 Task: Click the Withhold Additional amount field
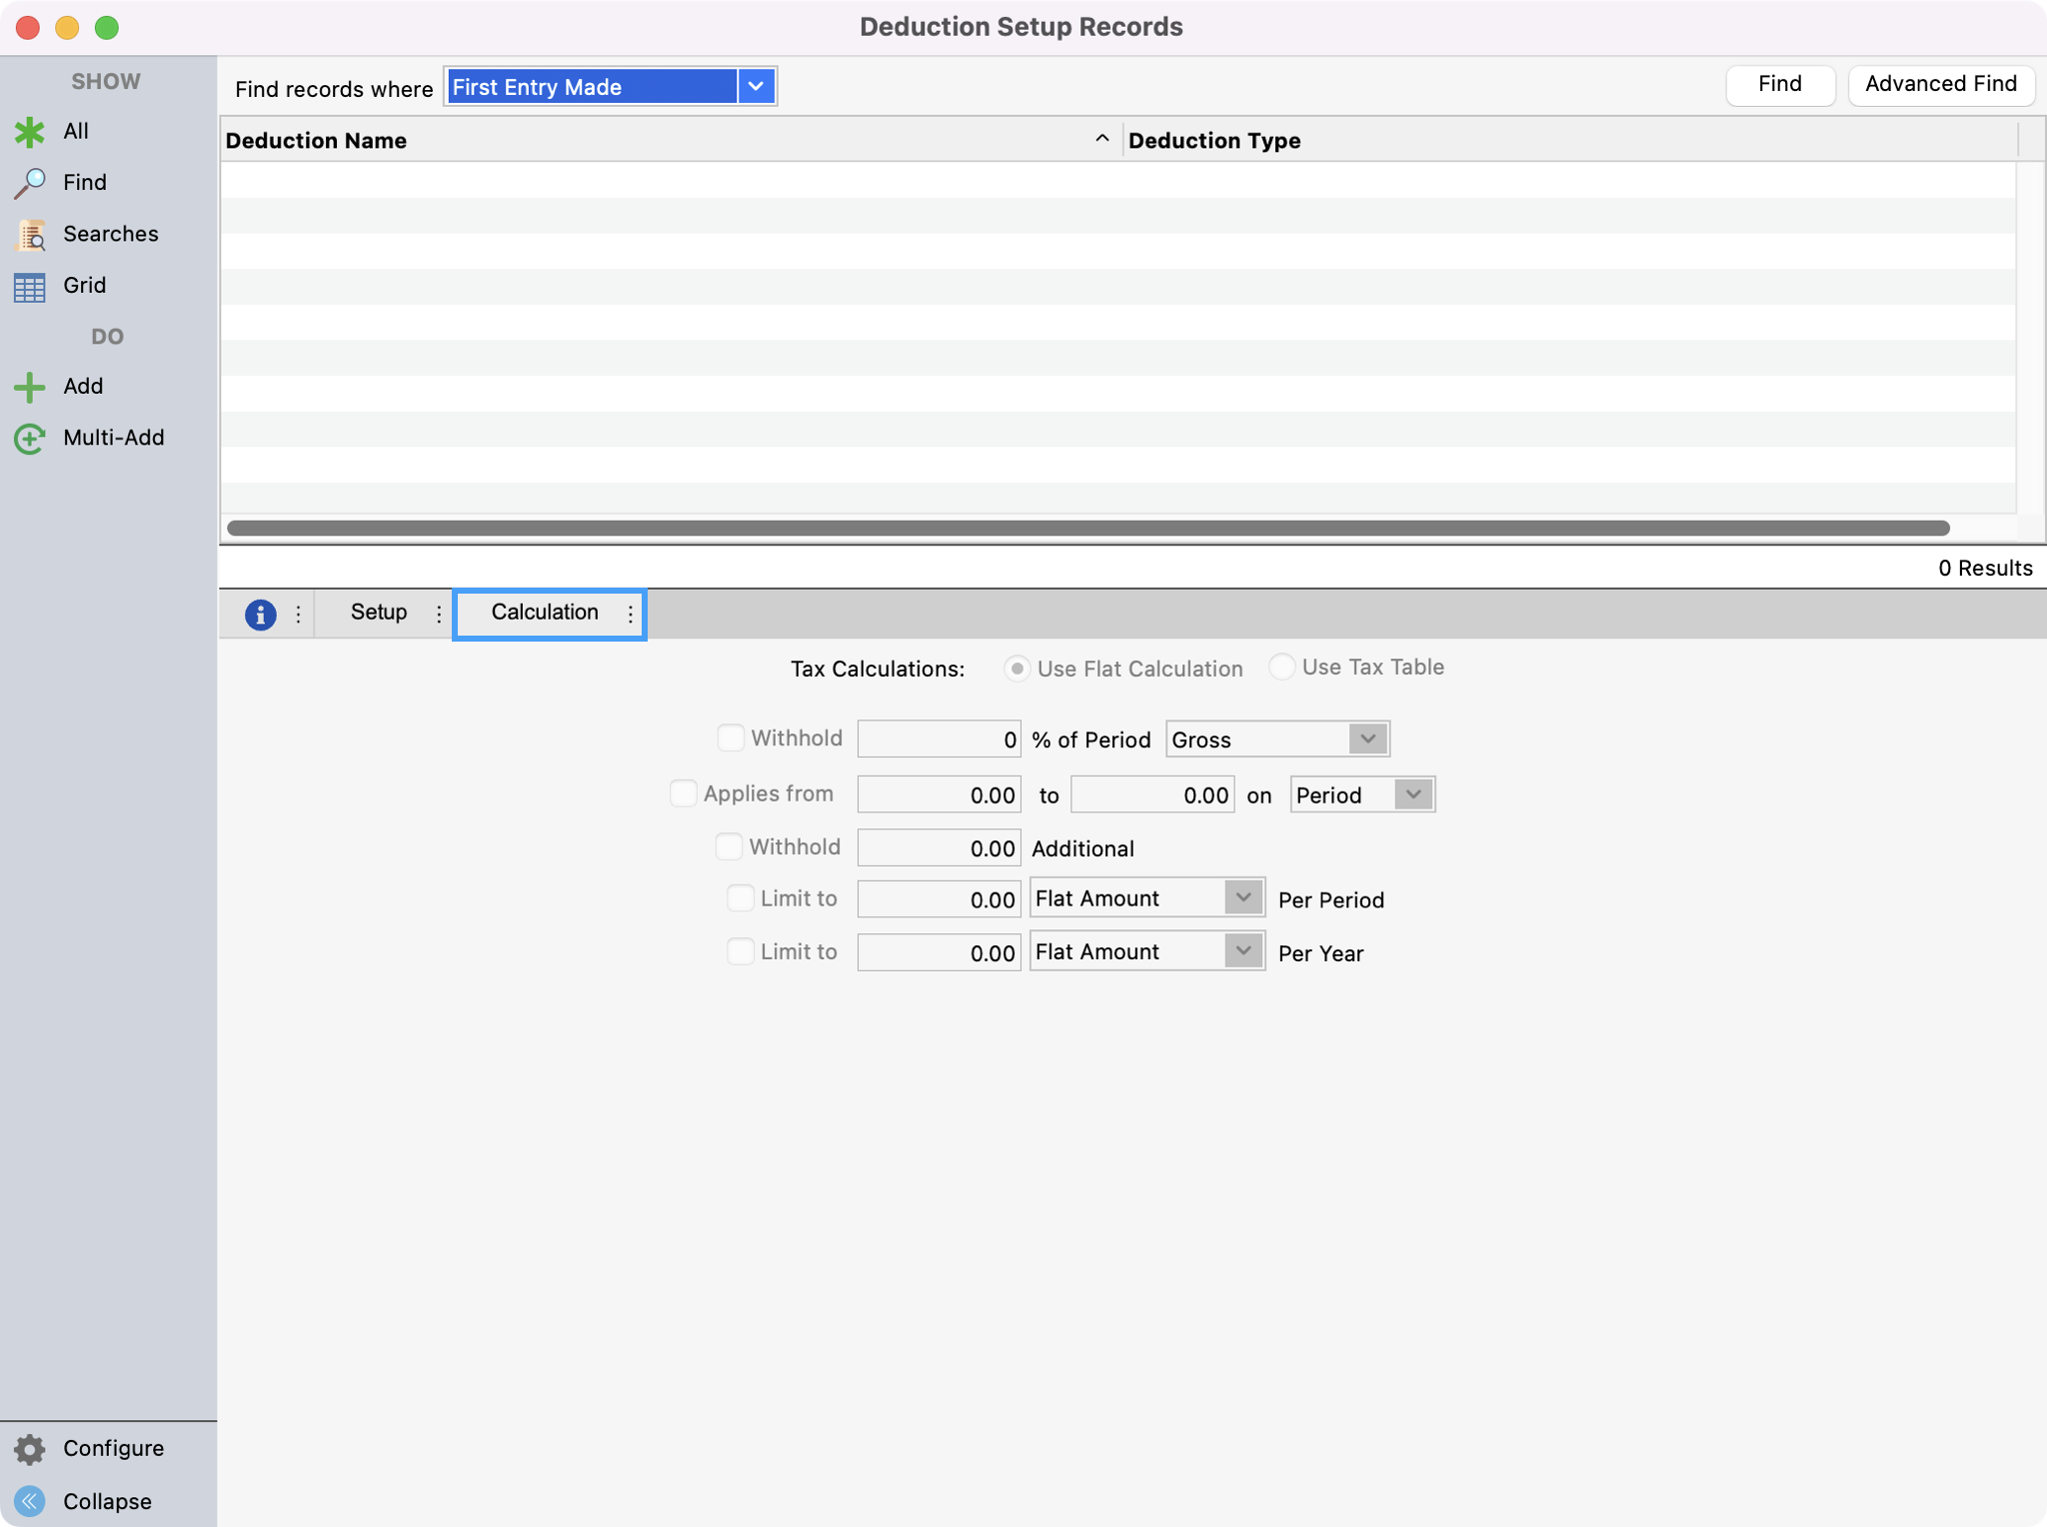point(939,848)
